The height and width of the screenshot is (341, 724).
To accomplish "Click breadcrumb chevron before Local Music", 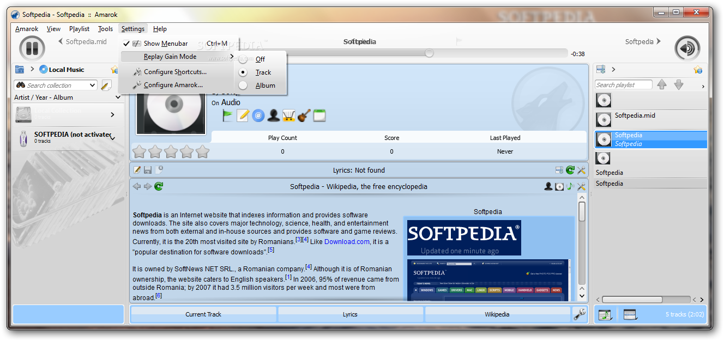I will (32, 69).
